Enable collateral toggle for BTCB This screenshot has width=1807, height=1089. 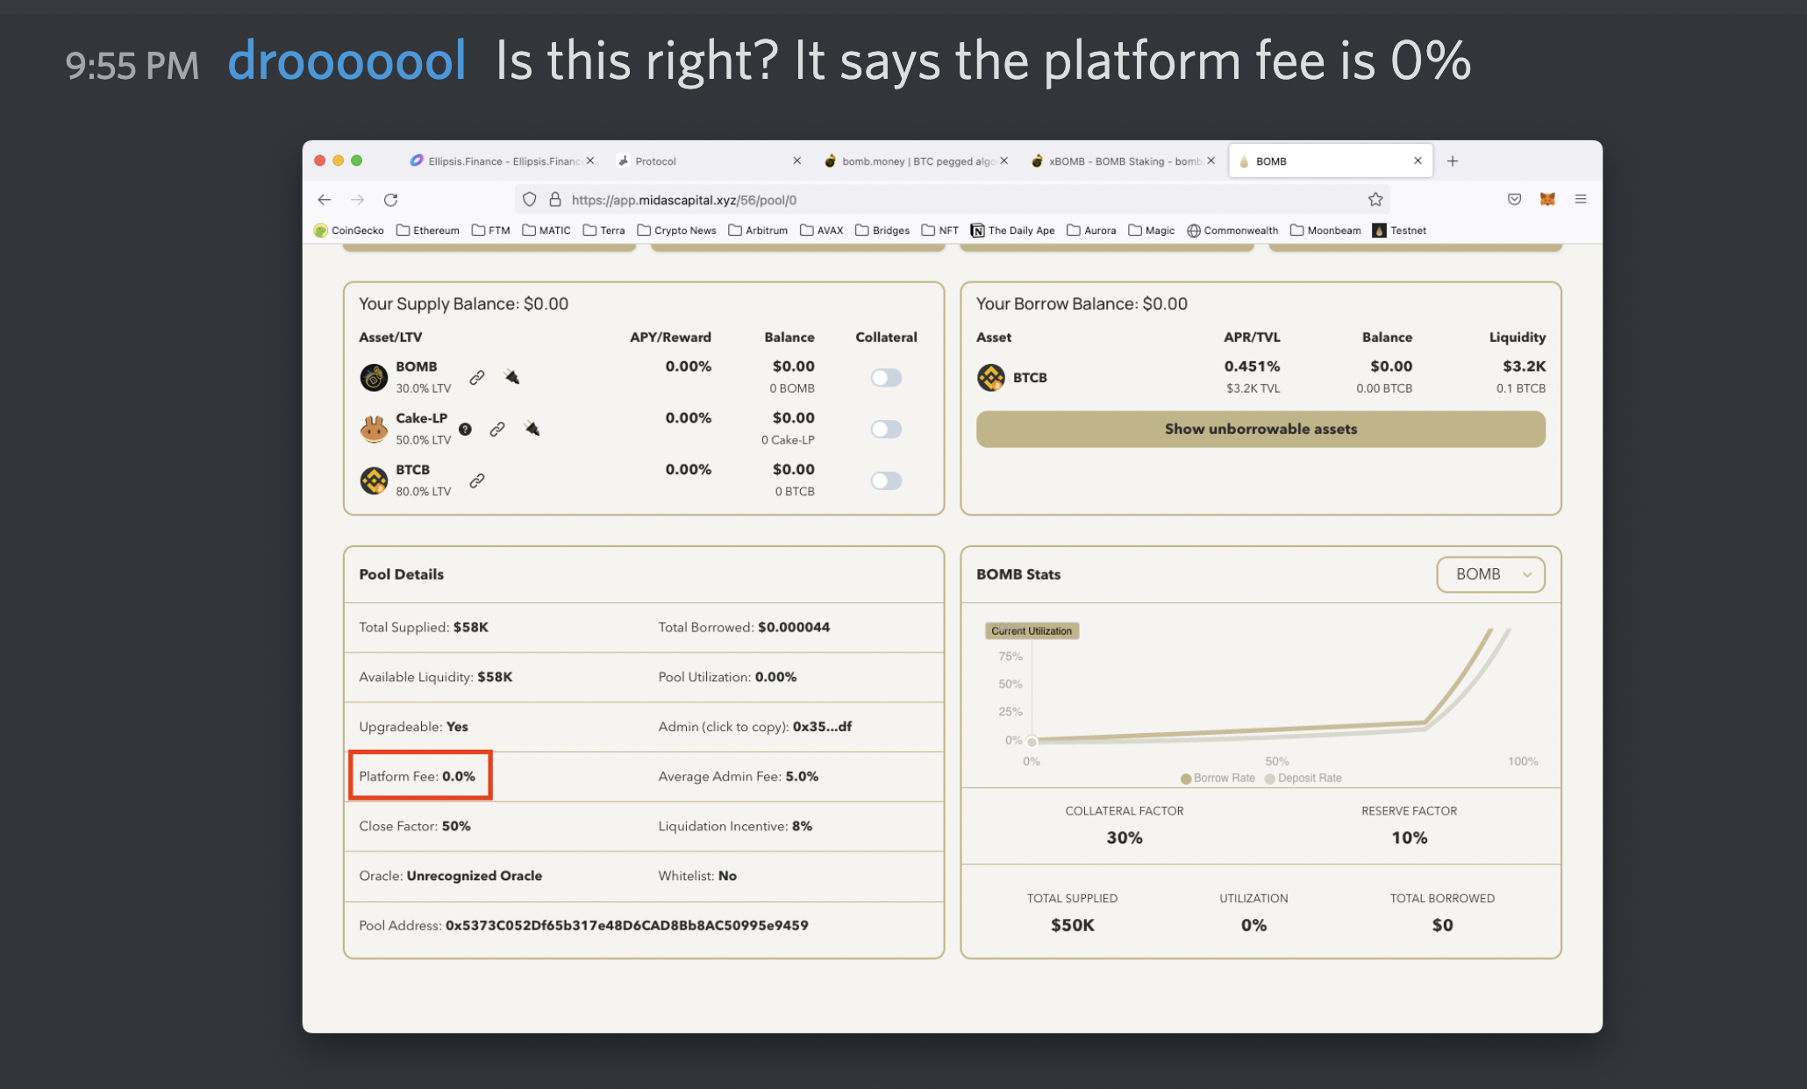pos(886,480)
